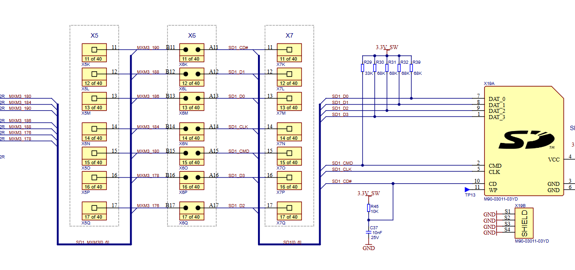Select the TP13 test point arrow

point(467,190)
